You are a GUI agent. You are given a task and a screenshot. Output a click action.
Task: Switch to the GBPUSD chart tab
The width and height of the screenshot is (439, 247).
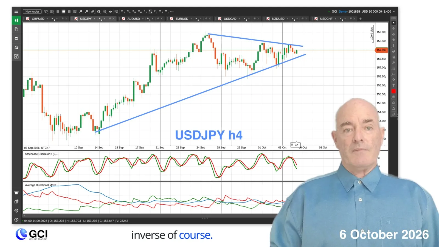[x=38, y=19]
